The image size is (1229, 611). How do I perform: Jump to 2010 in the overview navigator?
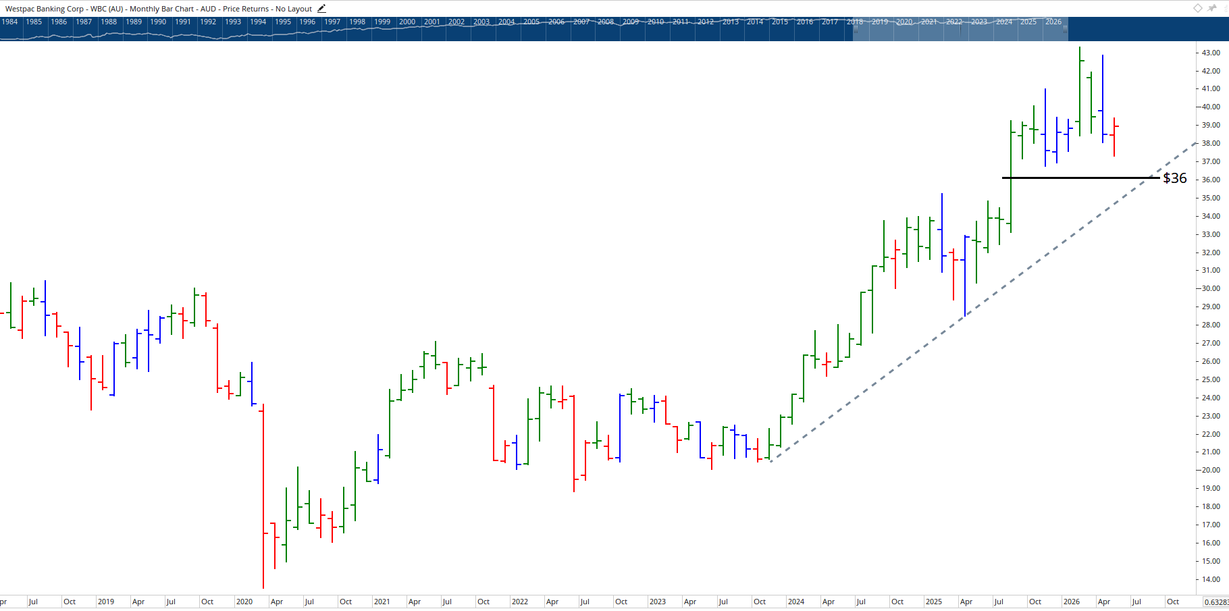pyautogui.click(x=656, y=22)
